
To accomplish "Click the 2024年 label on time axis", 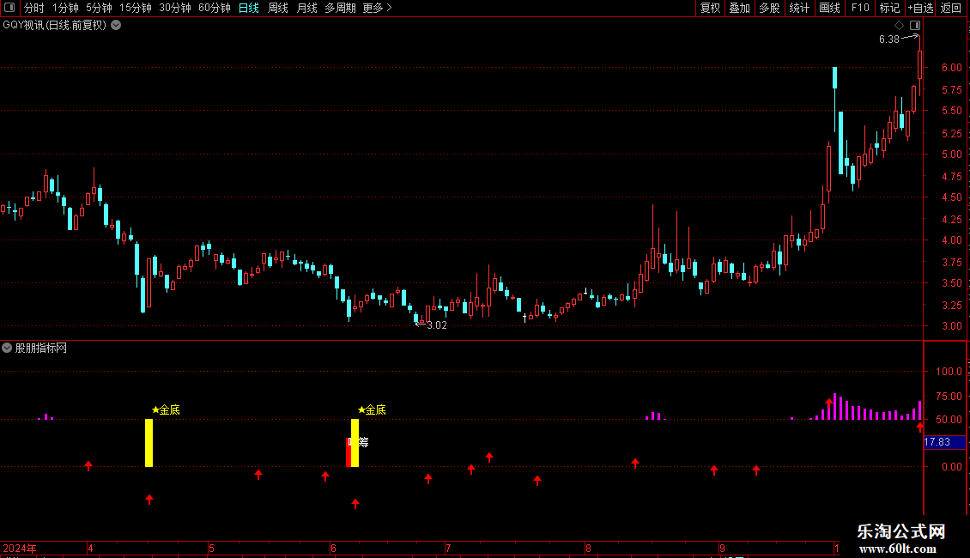I will click(x=20, y=549).
